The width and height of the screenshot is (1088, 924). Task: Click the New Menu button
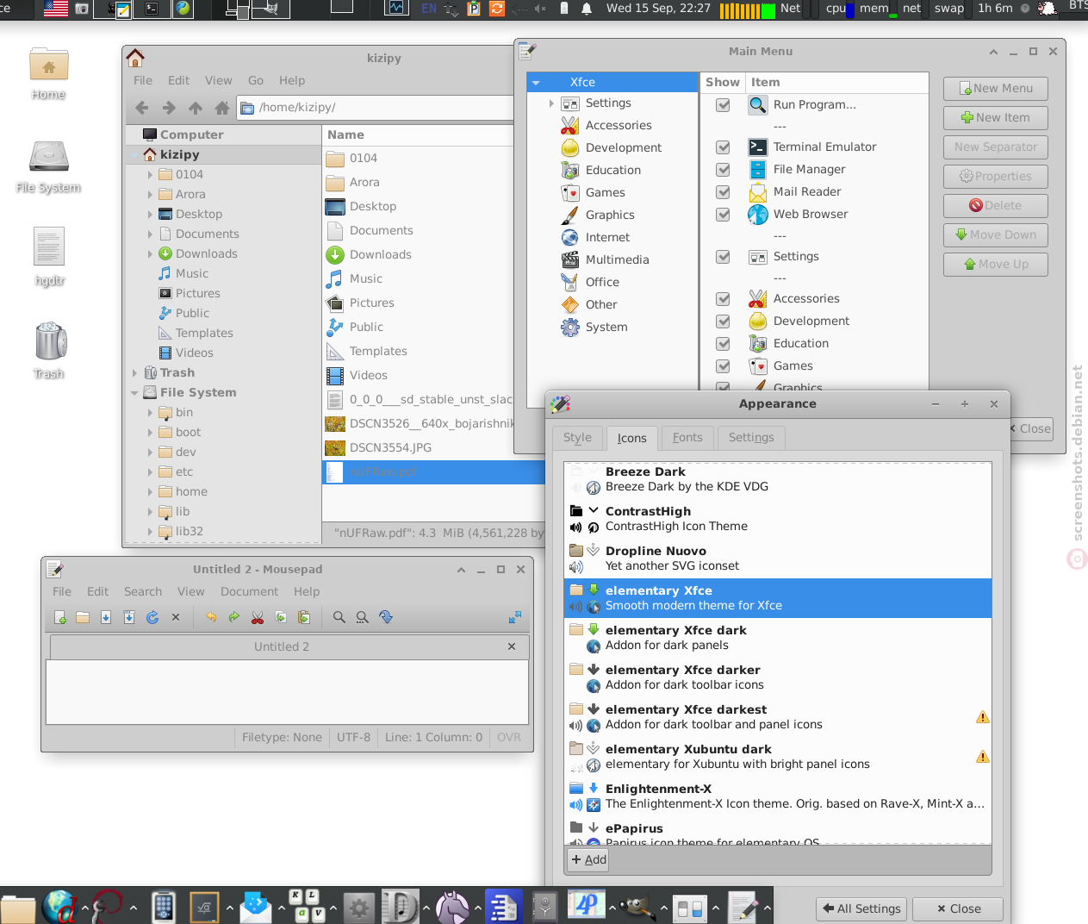tap(996, 89)
